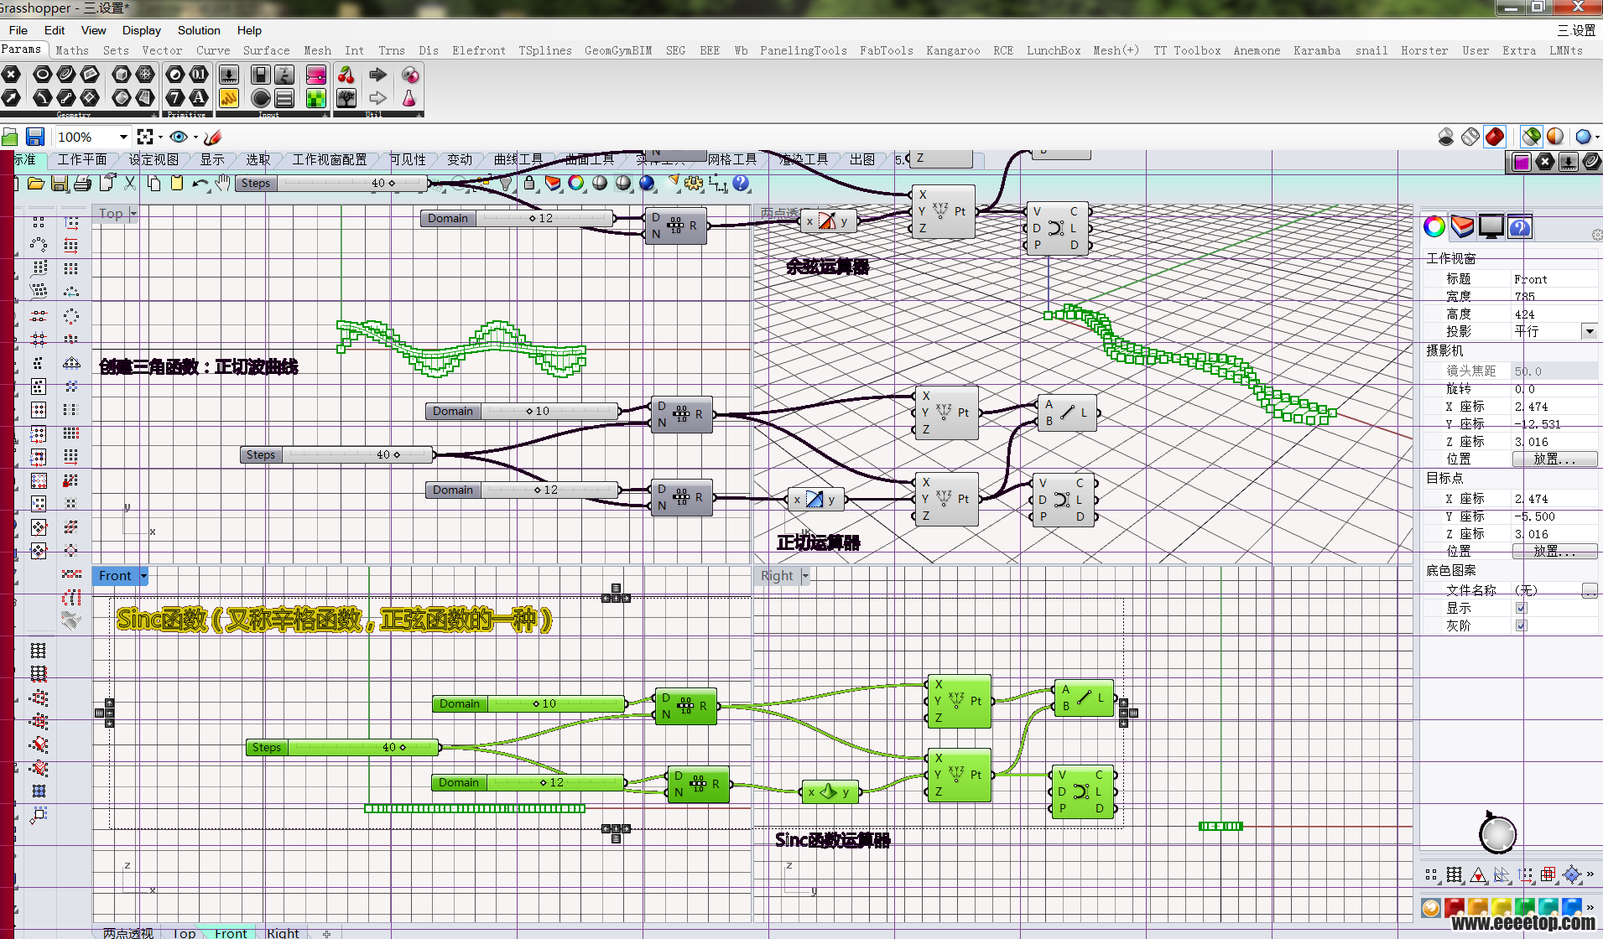Open the zoom percentage 100% dropdown
Image resolution: width=1603 pixels, height=939 pixels.
(x=123, y=137)
